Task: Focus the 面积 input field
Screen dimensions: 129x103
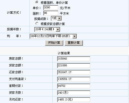Action: click(51, 13)
